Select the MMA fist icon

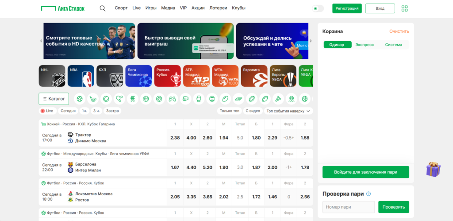(x=185, y=99)
